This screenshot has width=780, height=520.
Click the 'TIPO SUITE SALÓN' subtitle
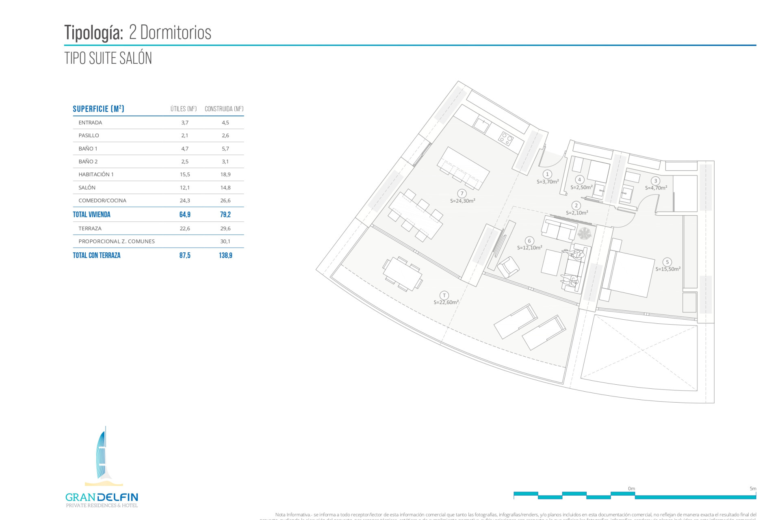(108, 58)
